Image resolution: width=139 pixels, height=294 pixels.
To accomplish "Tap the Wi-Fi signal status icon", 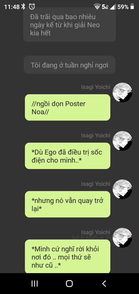I will pos(97,7).
